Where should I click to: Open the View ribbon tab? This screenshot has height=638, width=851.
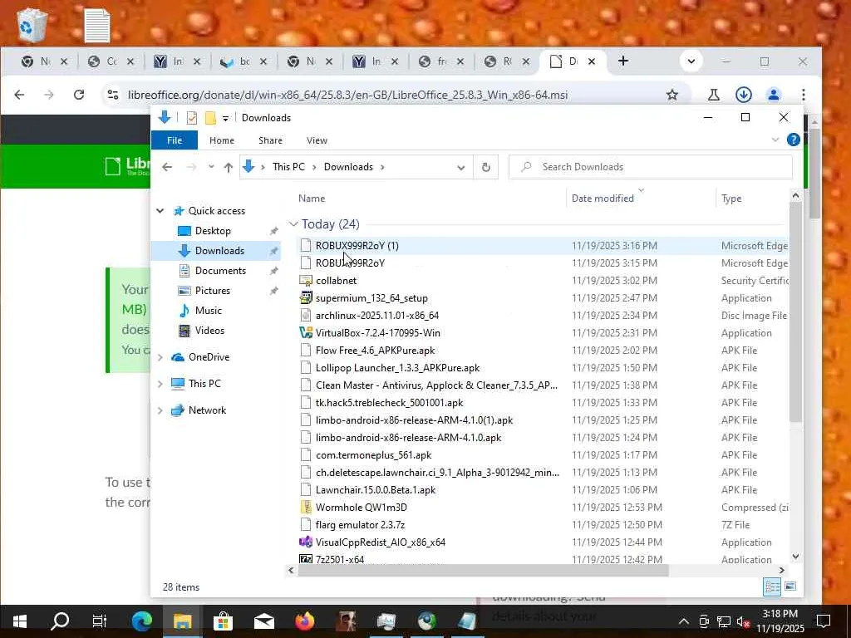[x=317, y=140]
